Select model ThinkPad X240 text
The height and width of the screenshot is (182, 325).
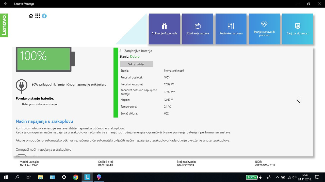[x=29, y=165]
